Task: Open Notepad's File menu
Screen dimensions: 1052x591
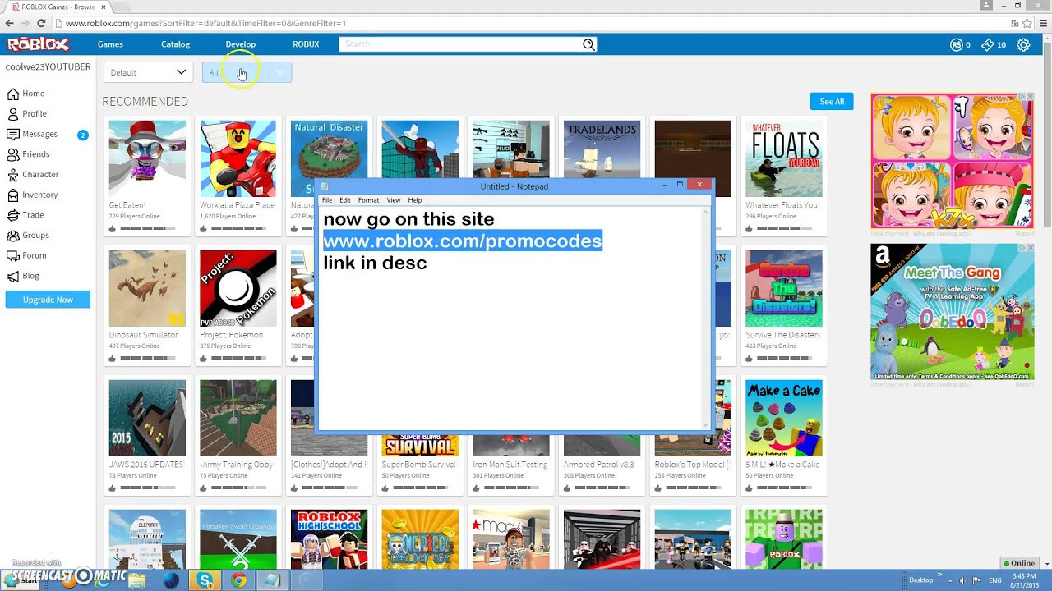Action: pos(327,200)
